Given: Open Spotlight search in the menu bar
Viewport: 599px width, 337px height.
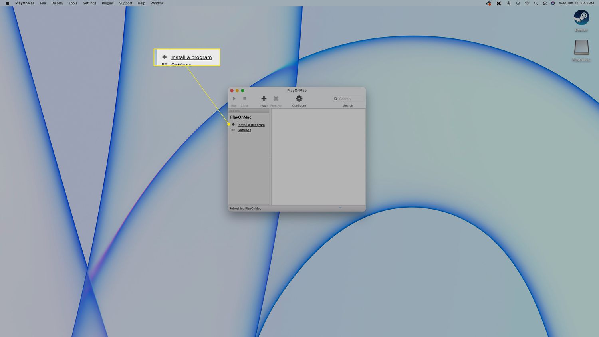Looking at the screenshot, I should pos(536,3).
